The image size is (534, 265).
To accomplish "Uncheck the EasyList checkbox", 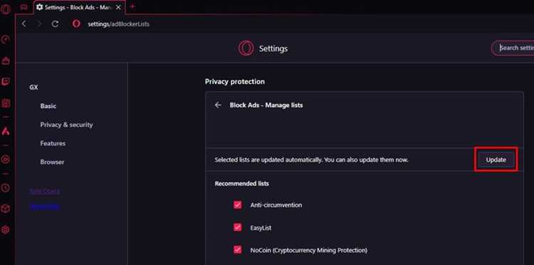I will coord(237,227).
